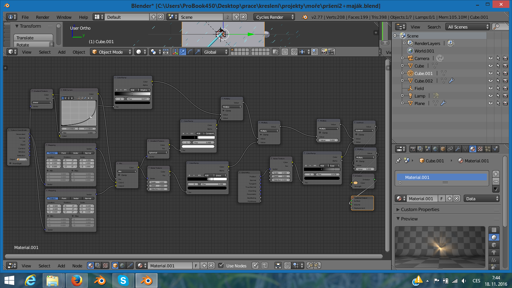This screenshot has width=512, height=288.
Task: Open the viewport shading dropdown
Action: (141, 52)
